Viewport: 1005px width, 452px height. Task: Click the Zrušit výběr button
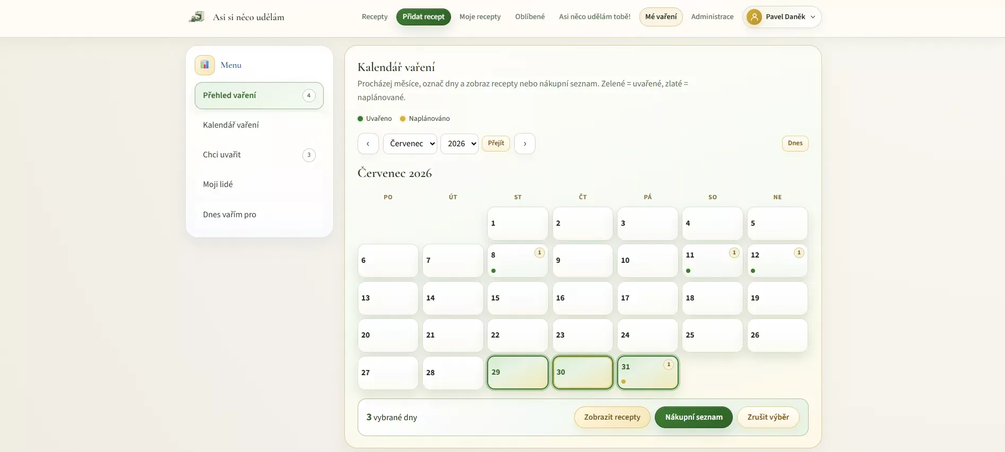(x=768, y=418)
